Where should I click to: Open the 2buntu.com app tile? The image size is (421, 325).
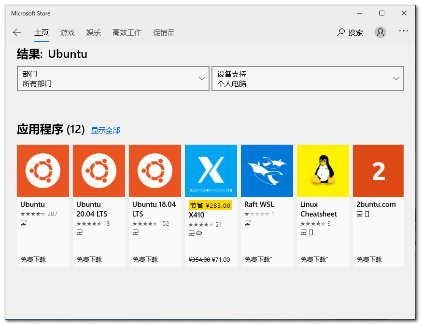378,171
